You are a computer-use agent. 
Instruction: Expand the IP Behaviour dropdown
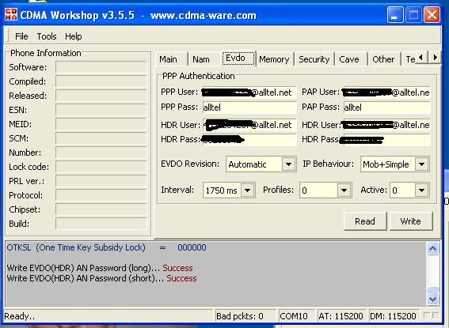tap(421, 164)
